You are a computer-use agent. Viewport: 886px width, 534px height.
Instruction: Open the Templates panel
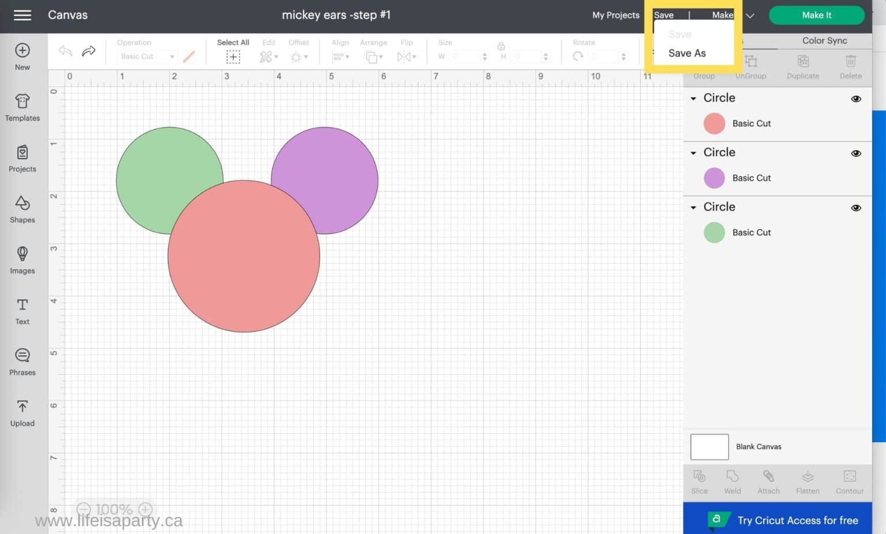click(x=22, y=108)
